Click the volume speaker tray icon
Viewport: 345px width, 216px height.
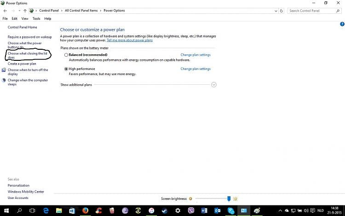(306, 211)
